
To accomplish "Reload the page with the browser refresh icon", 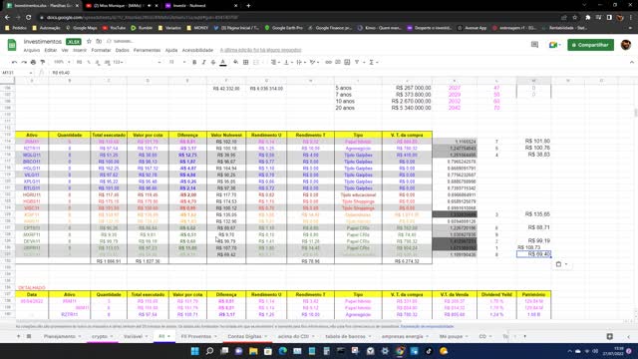I will pos(28,18).
